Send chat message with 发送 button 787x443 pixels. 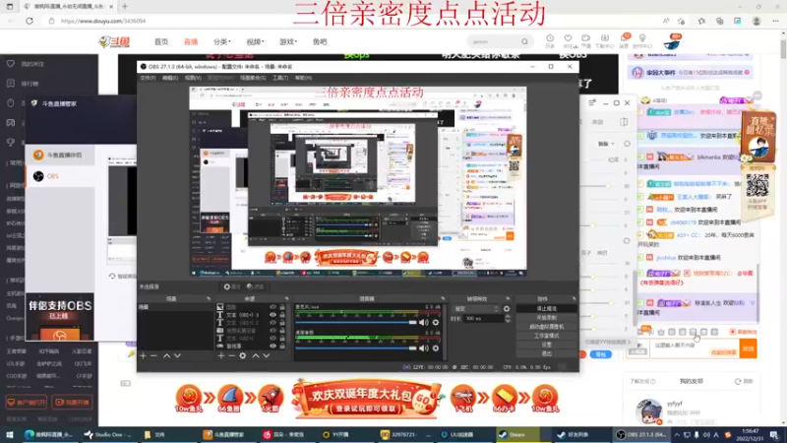click(x=748, y=348)
